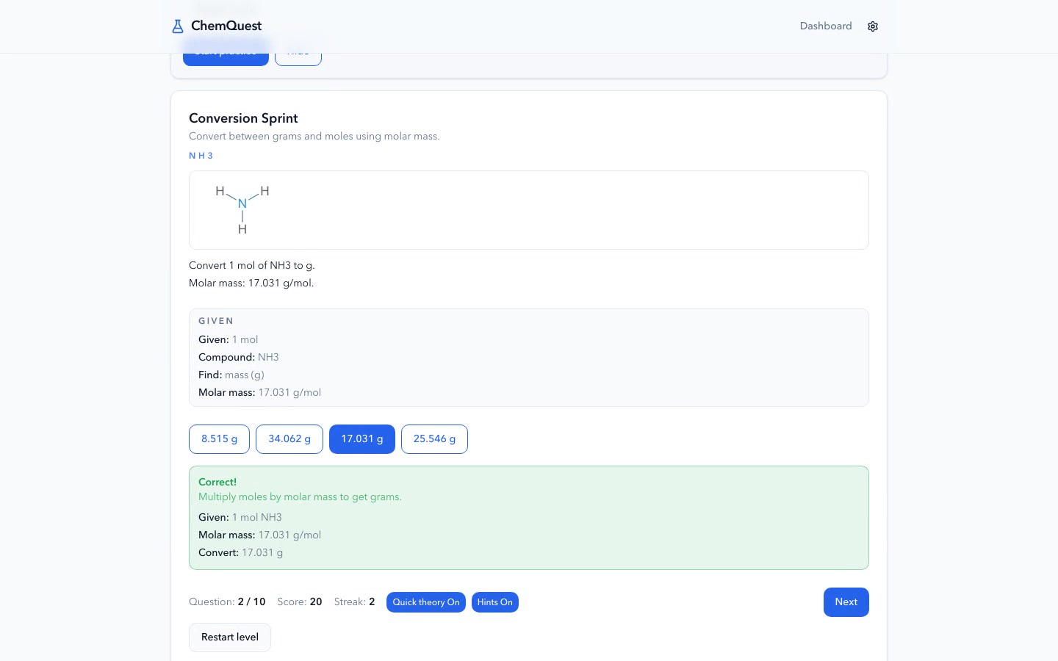Pick the 25.546 g answer
Screen dimensions: 1058x661
coord(434,439)
